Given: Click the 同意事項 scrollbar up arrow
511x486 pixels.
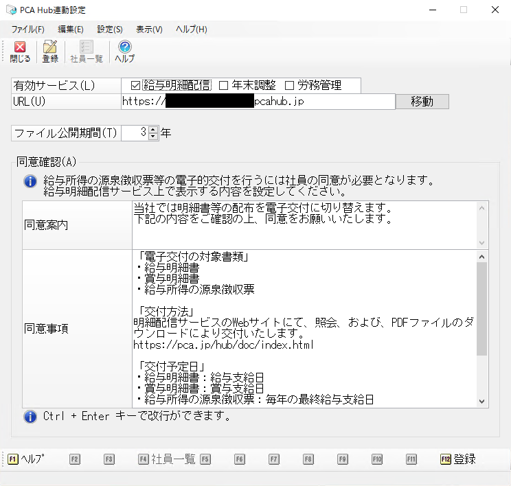Looking at the screenshot, I should point(482,257).
